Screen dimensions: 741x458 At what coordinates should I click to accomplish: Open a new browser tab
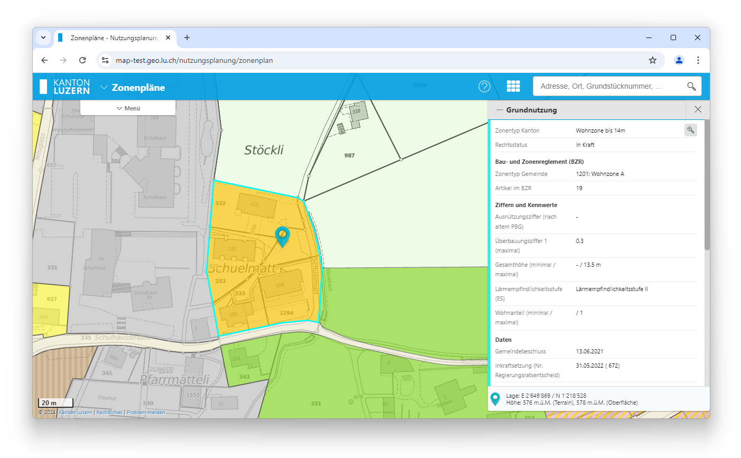[187, 38]
